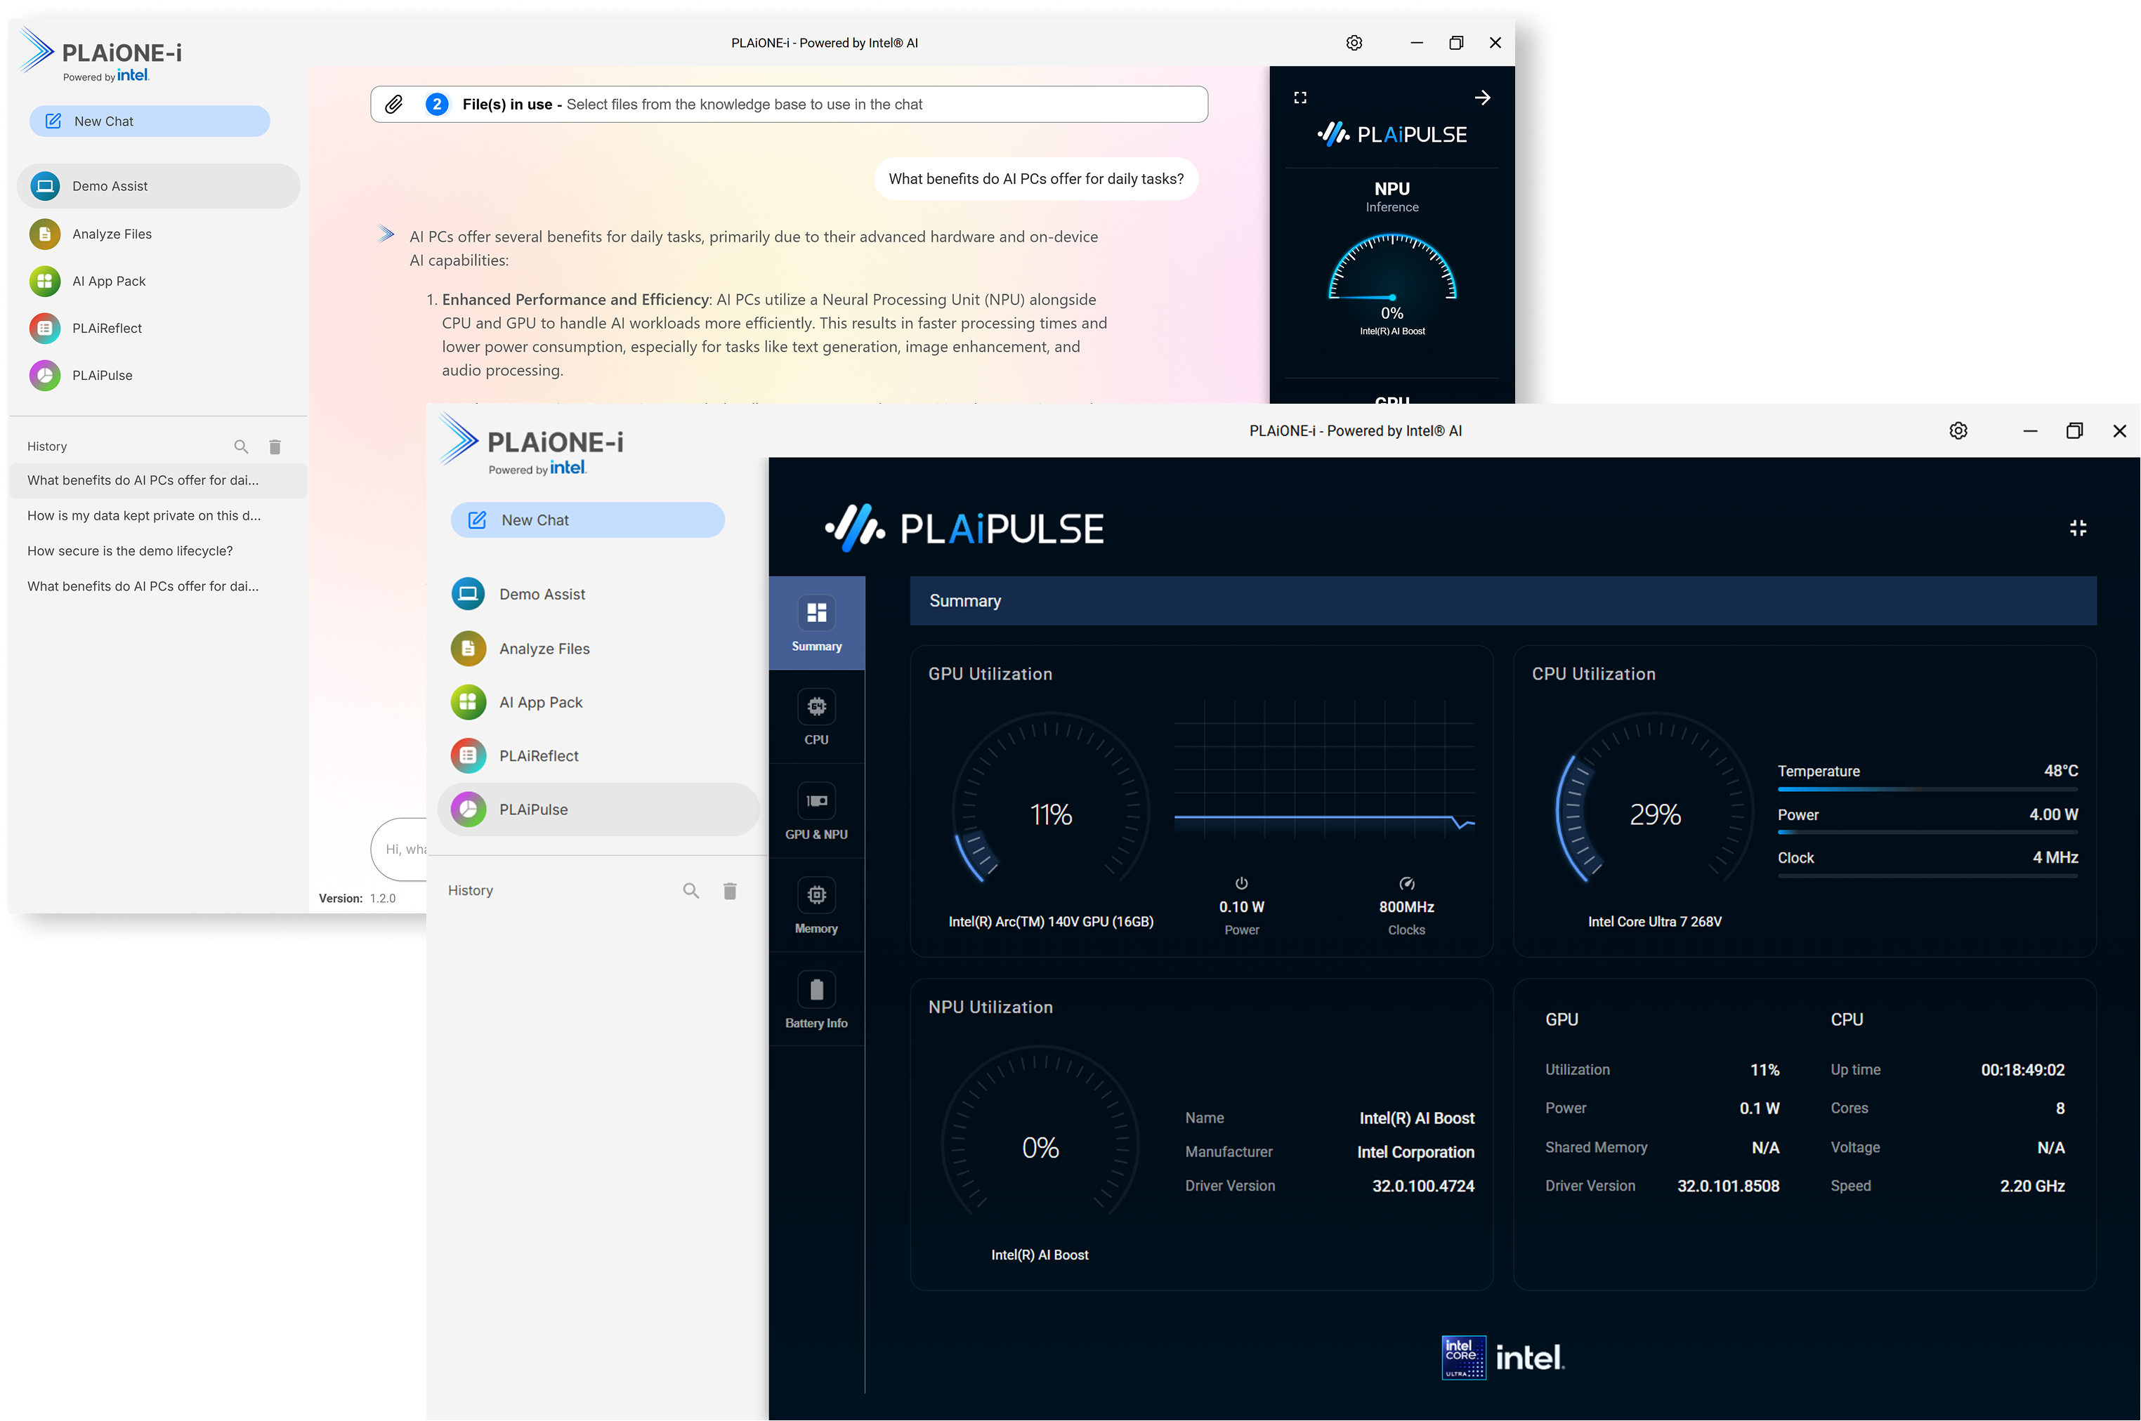Click Intel Core Ultra badge at bottom

pyautogui.click(x=1463, y=1356)
